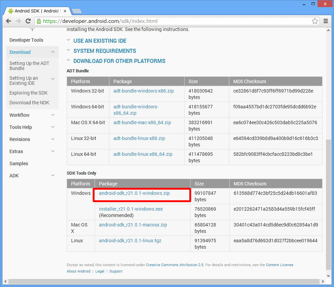The image size is (334, 287).
Task: Click the horizontal scrollbar right arrow
Action: [323, 282]
